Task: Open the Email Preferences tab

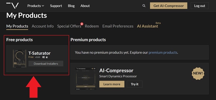Action: [x=118, y=26]
